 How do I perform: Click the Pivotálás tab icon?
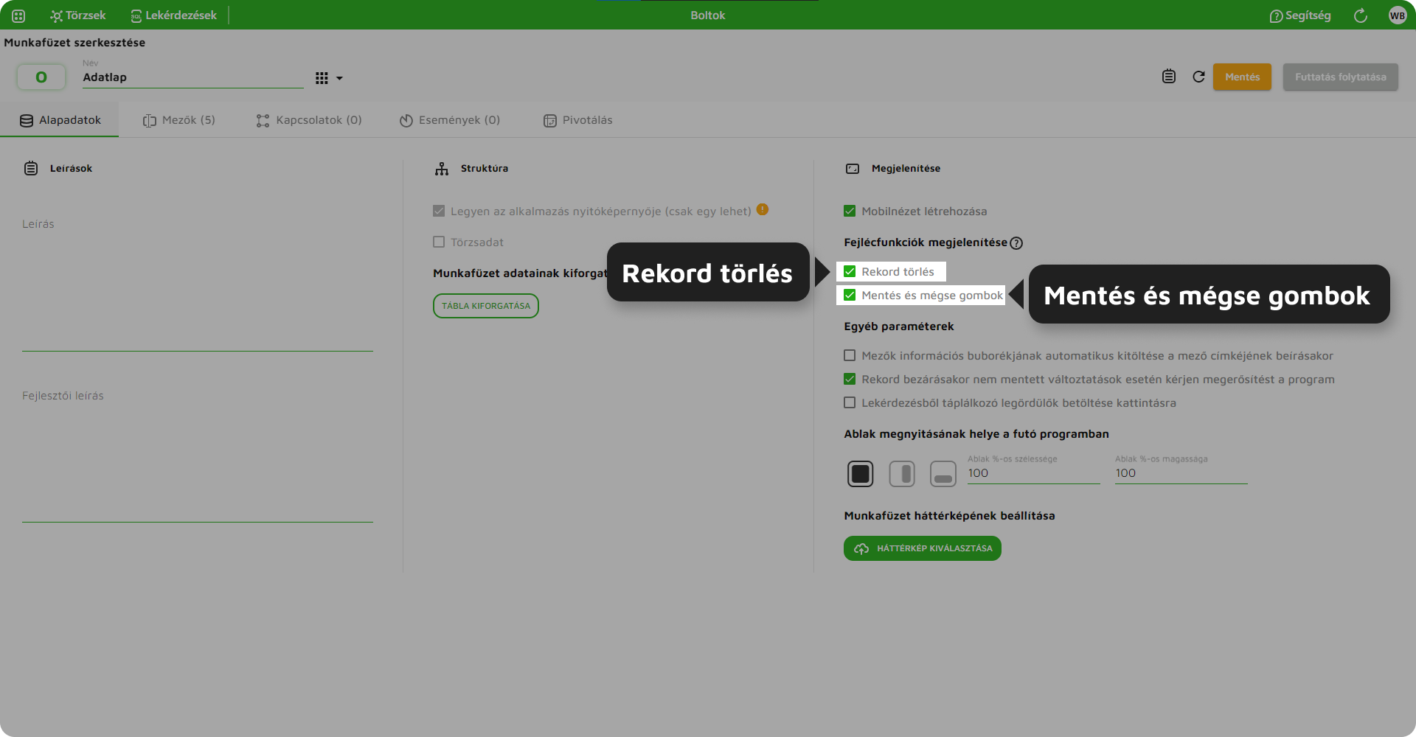[x=550, y=121]
